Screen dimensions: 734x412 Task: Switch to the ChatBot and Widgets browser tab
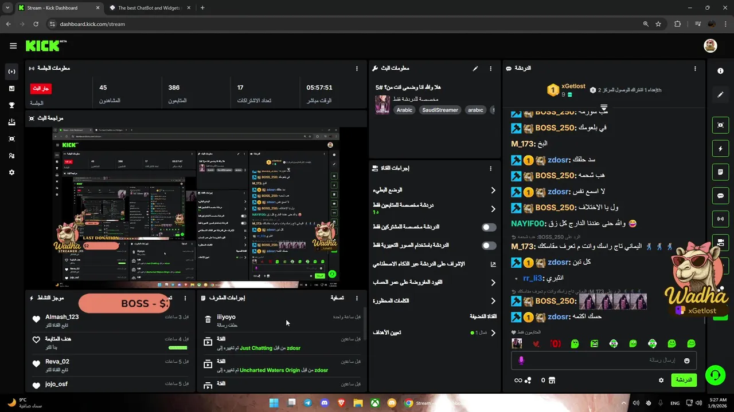point(150,8)
